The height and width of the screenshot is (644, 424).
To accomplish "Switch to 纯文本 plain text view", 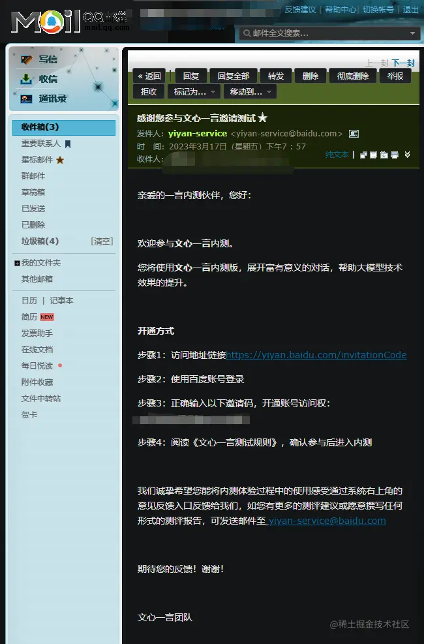I will point(337,155).
